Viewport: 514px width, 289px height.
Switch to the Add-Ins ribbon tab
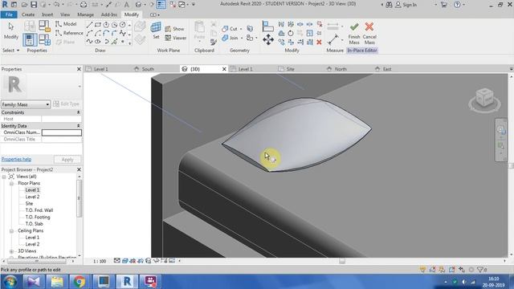point(109,14)
